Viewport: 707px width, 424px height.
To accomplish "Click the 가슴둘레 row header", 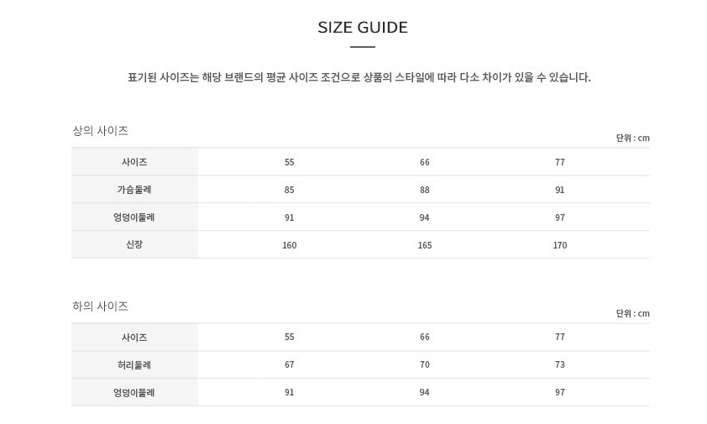I will pos(134,190).
